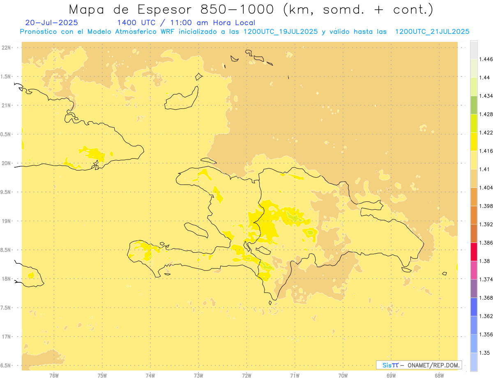This screenshot has height=381, width=493.
Task: Click the "75W" longitude label
Action: [x=102, y=376]
